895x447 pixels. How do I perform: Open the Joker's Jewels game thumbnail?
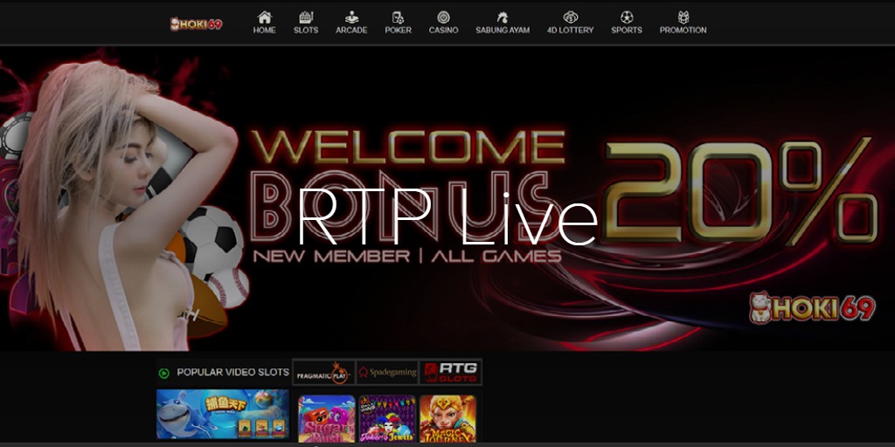(x=387, y=418)
